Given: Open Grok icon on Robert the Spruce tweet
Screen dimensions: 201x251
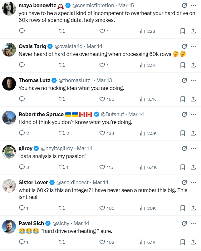Looking at the screenshot, I should tap(184, 114).
